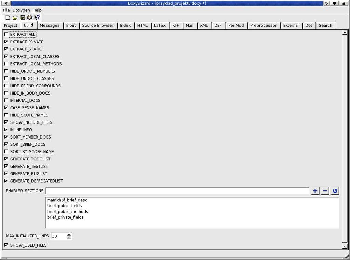Select the Search tab
Viewport: 350px width, 260px height.
(325, 25)
